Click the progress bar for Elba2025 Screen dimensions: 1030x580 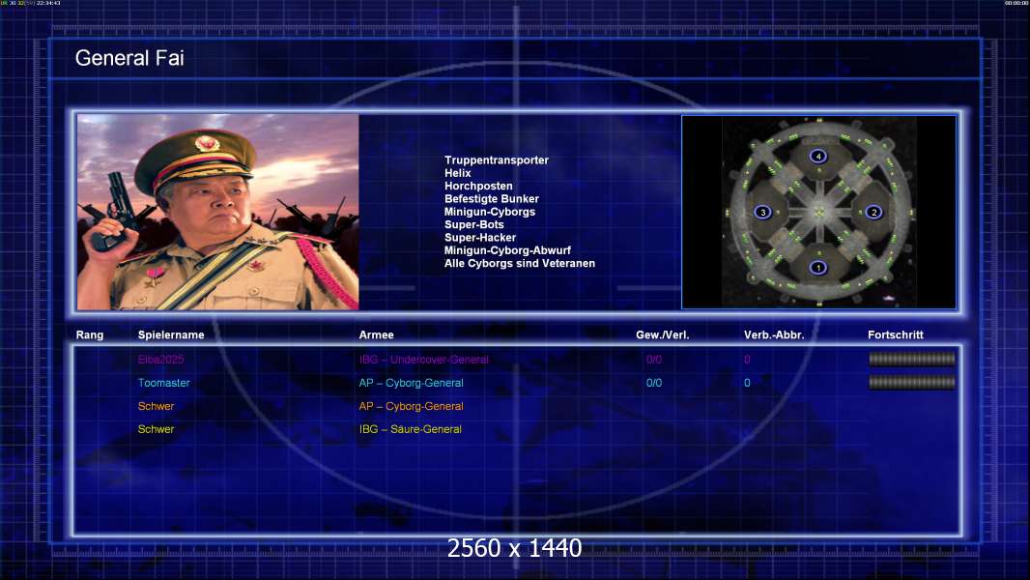point(912,359)
